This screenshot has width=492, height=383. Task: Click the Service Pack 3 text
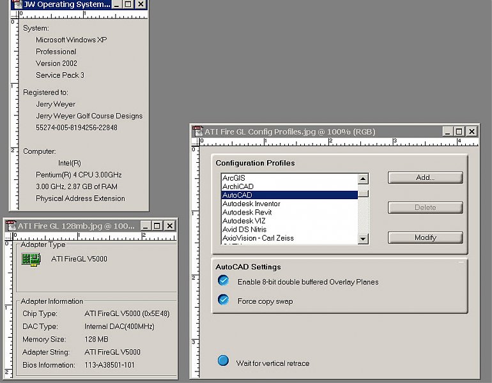[x=60, y=75]
